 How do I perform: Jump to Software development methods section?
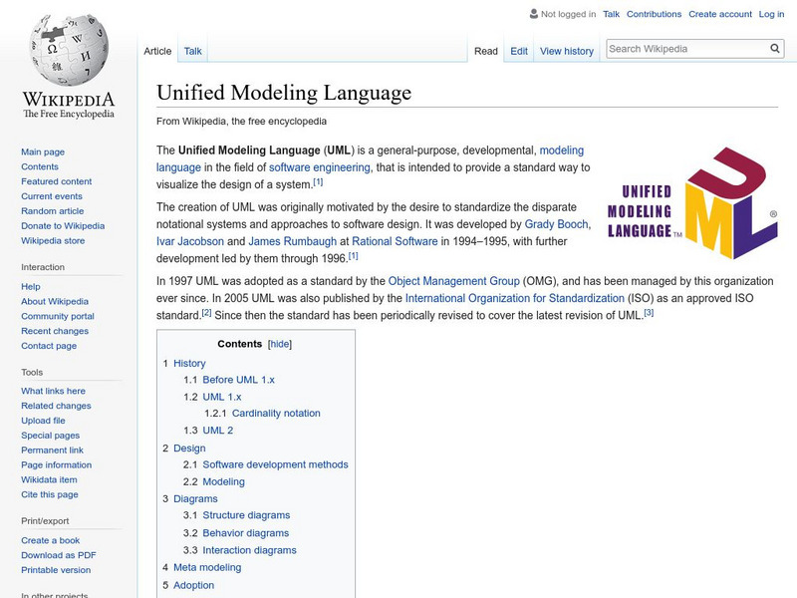coord(275,464)
